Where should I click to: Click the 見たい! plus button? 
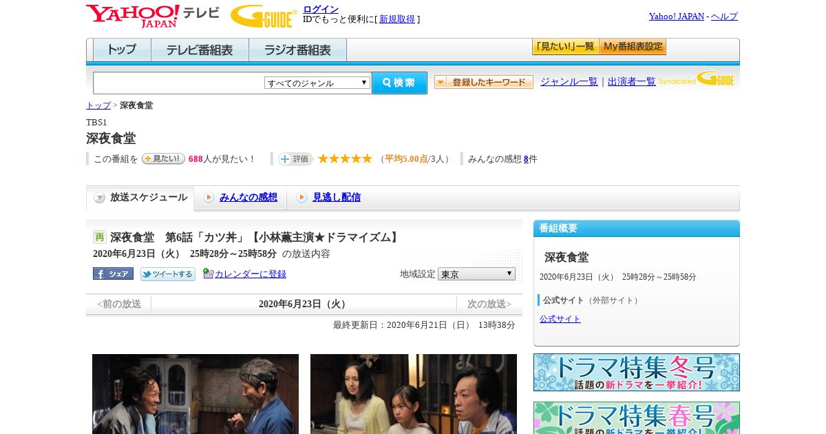coord(163,158)
